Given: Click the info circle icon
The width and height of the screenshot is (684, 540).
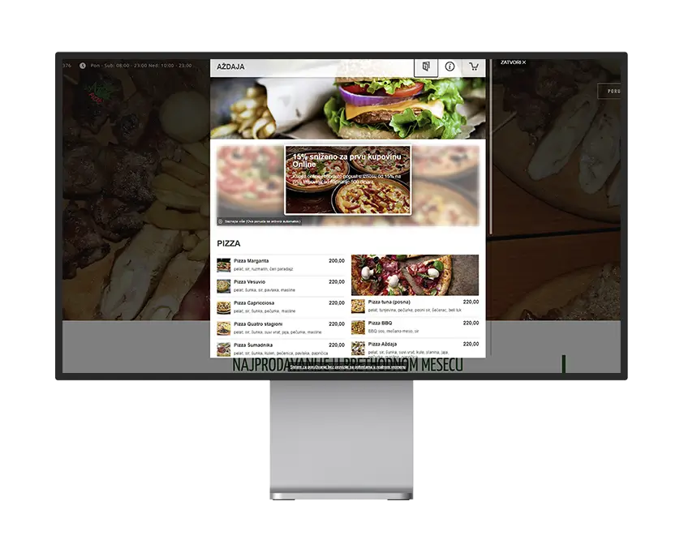Looking at the screenshot, I should (450, 66).
